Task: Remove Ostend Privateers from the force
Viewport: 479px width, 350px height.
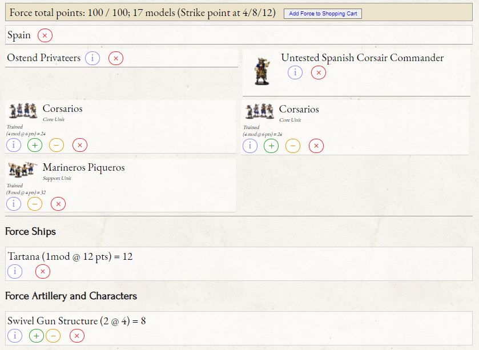Action: click(x=116, y=58)
